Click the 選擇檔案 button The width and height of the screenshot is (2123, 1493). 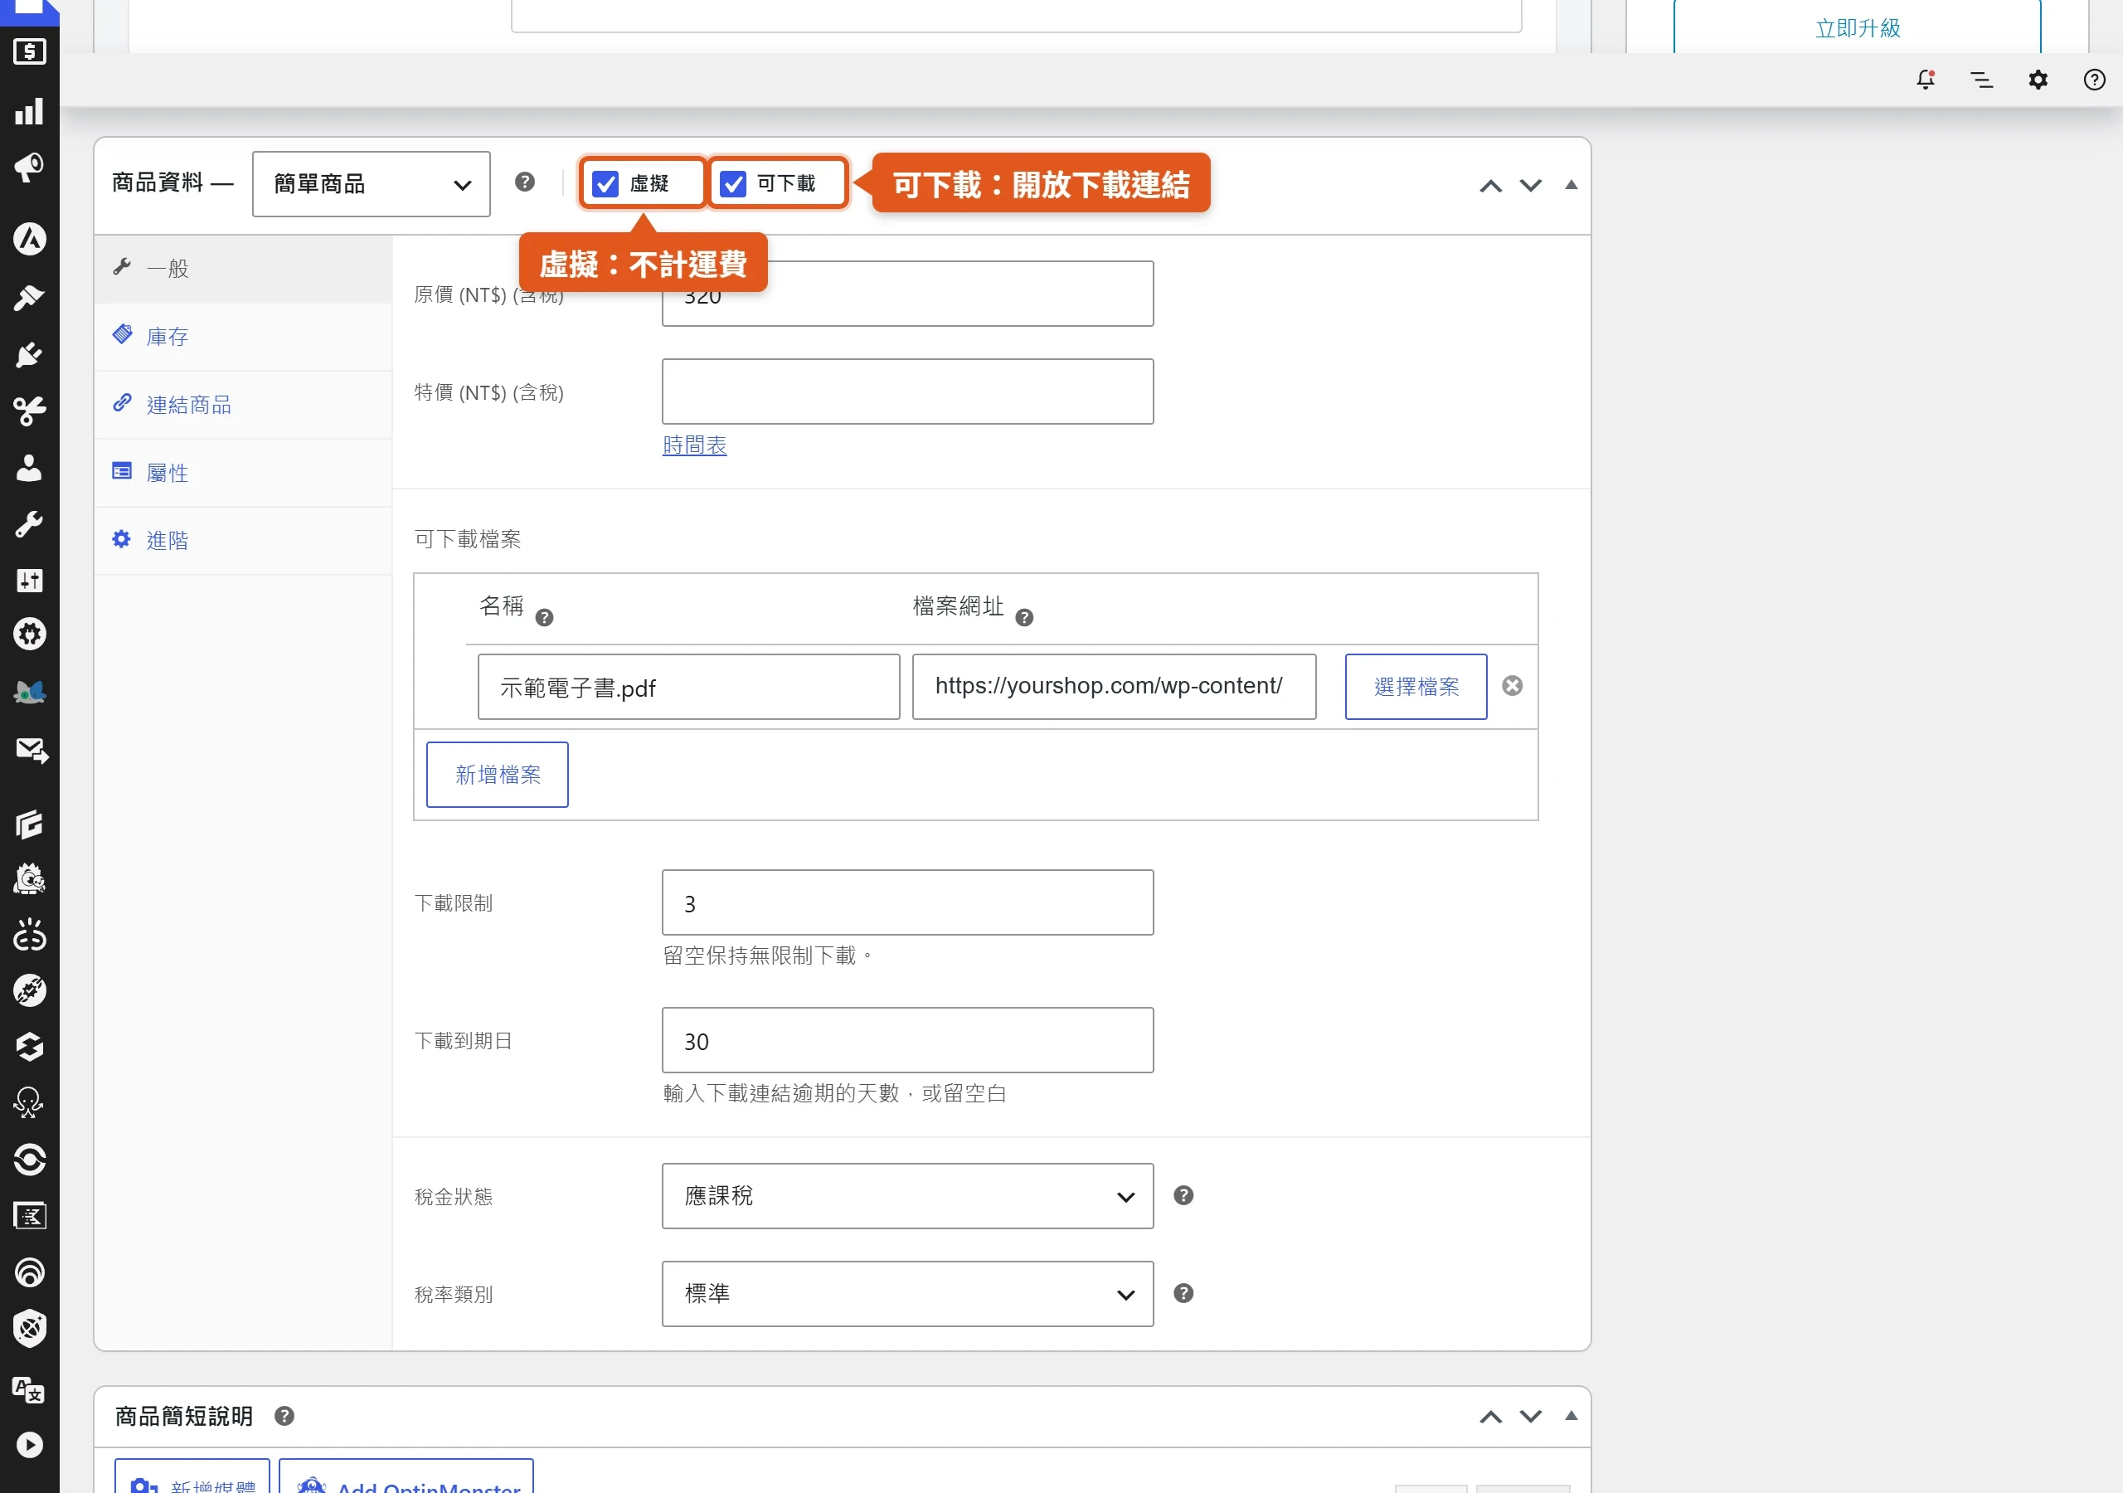pyautogui.click(x=1416, y=687)
